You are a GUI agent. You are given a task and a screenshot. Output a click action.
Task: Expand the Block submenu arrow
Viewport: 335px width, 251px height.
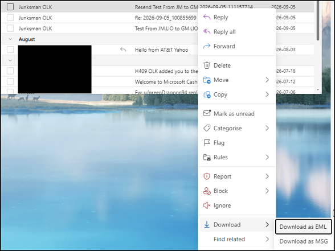pyautogui.click(x=267, y=191)
